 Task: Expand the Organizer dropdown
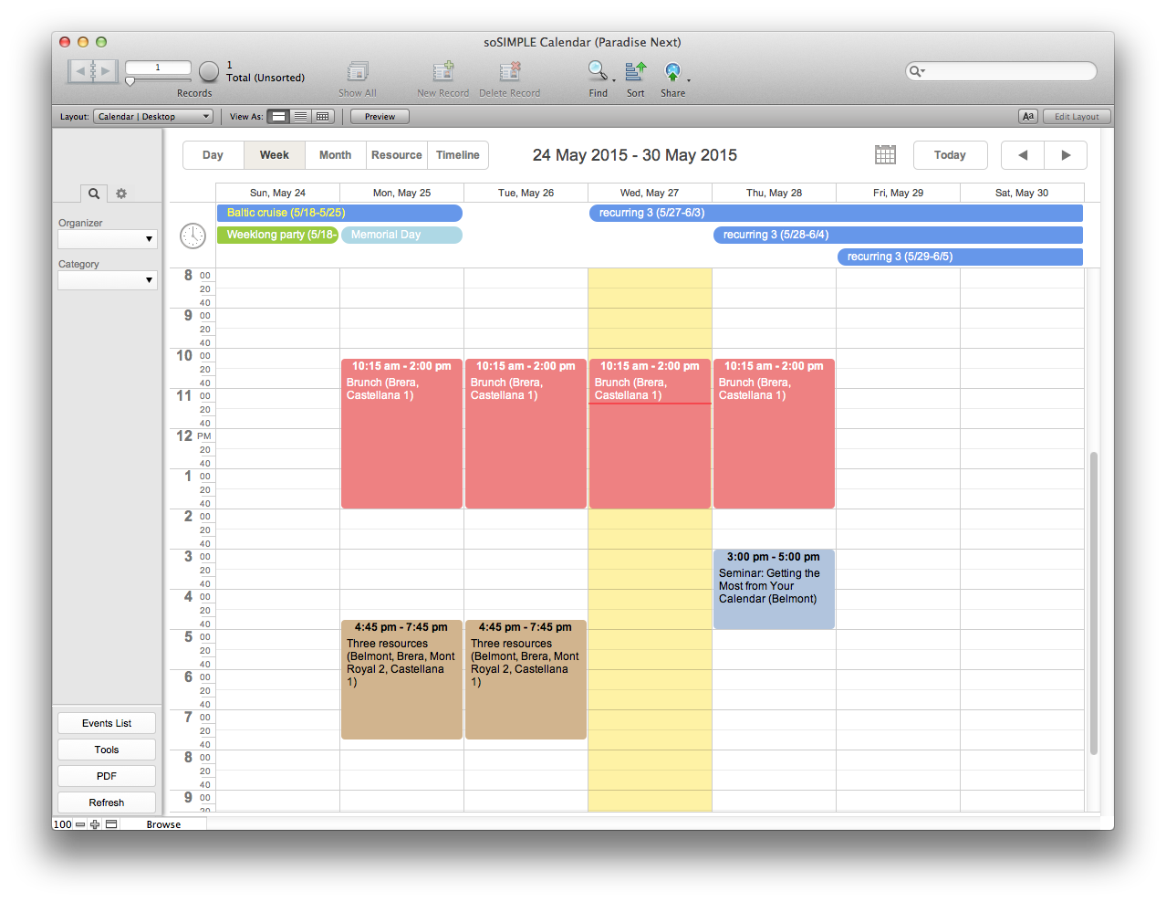[x=108, y=239]
